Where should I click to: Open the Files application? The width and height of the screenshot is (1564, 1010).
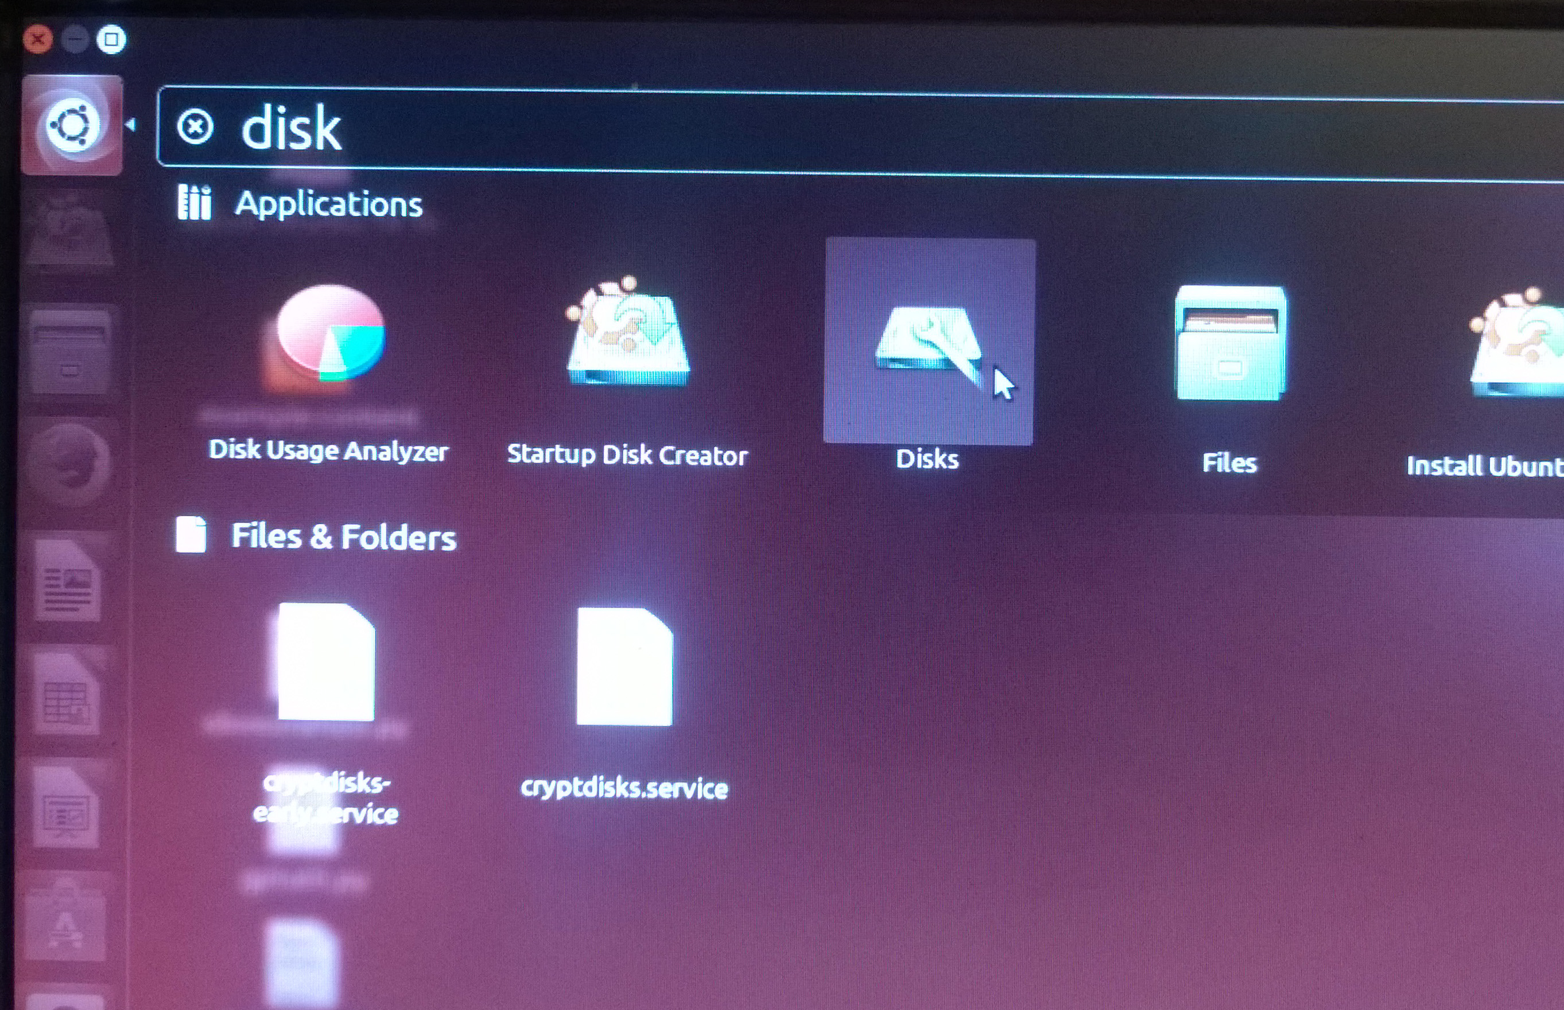coord(1231,342)
